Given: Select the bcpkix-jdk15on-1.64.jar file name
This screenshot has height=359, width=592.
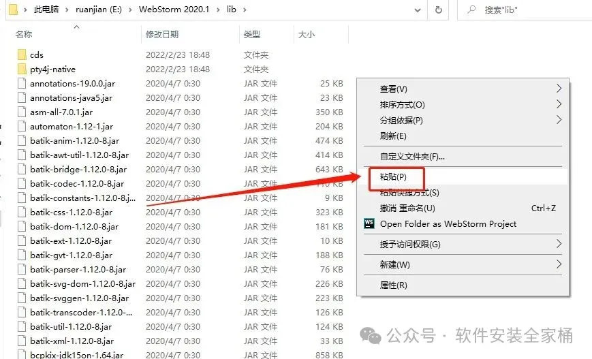Looking at the screenshot, I should [x=77, y=355].
